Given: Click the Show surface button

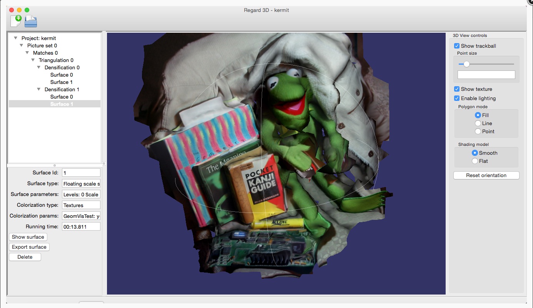Looking at the screenshot, I should [28, 237].
